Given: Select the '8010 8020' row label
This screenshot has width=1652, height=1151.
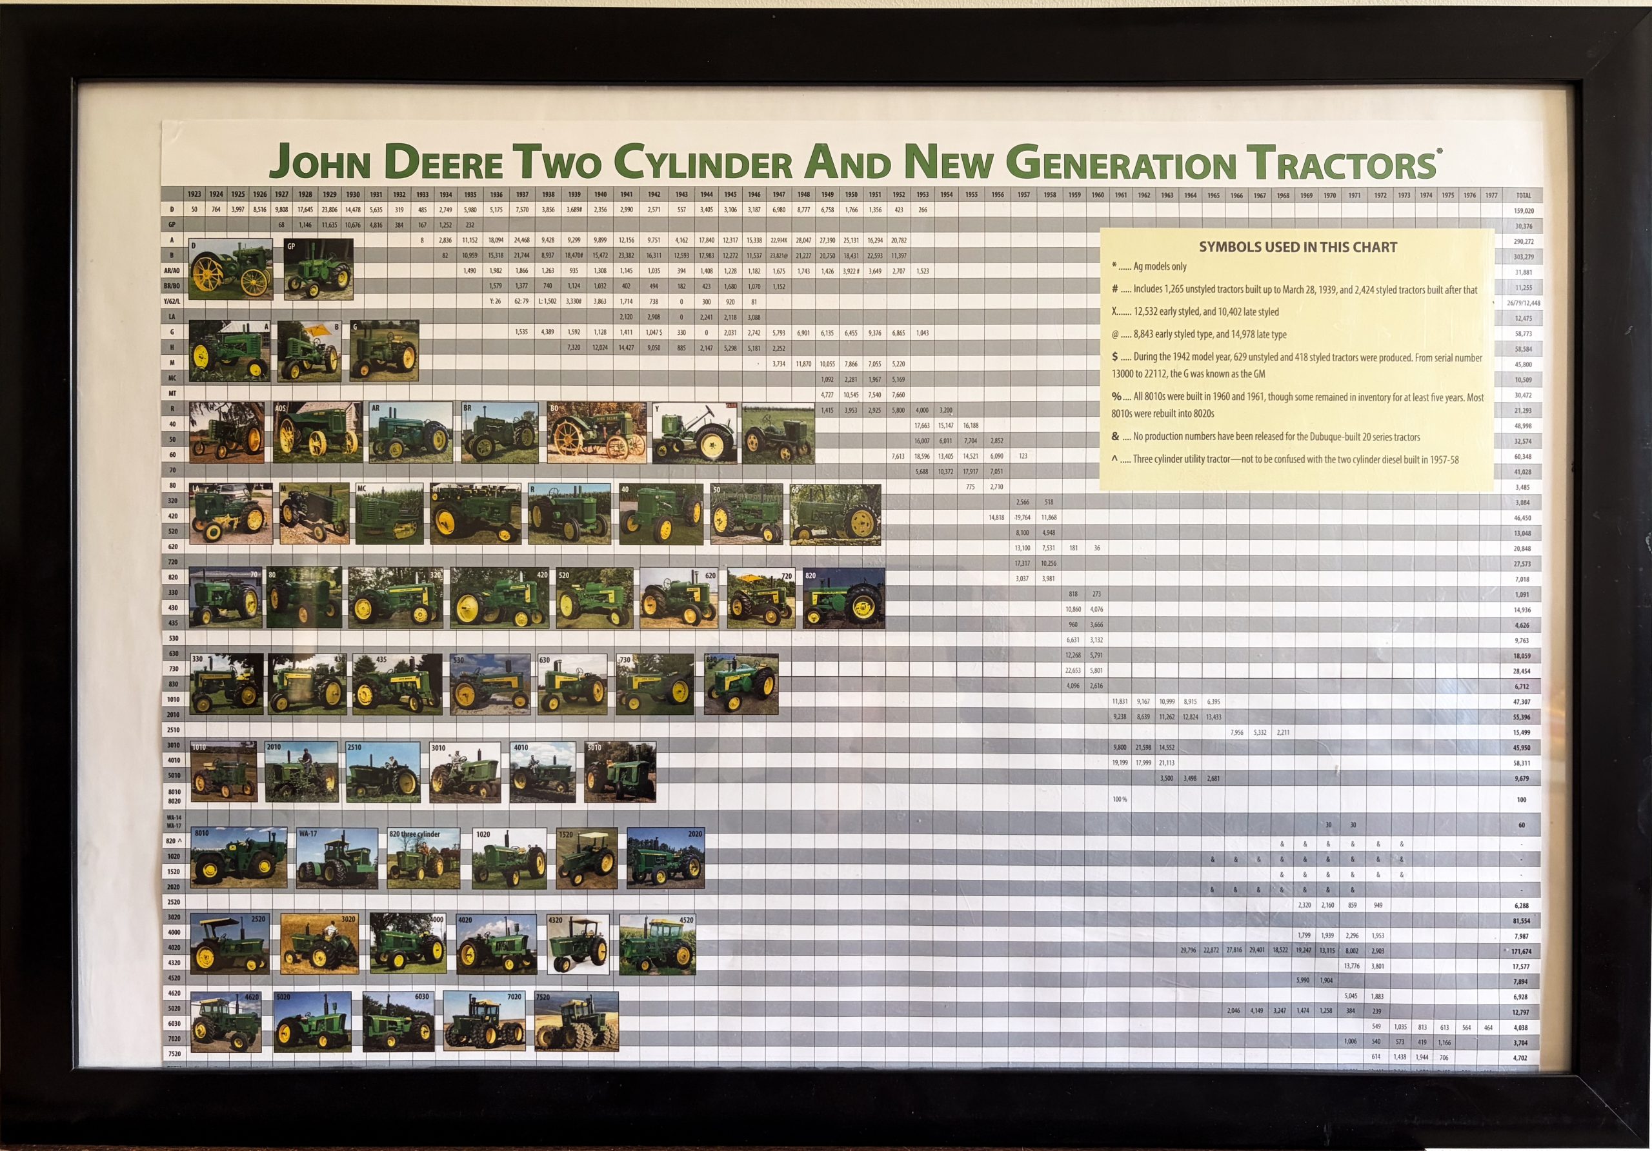Looking at the screenshot, I should pyautogui.click(x=174, y=796).
